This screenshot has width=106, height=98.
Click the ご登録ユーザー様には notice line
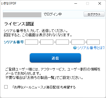pyautogui.click(x=53, y=69)
